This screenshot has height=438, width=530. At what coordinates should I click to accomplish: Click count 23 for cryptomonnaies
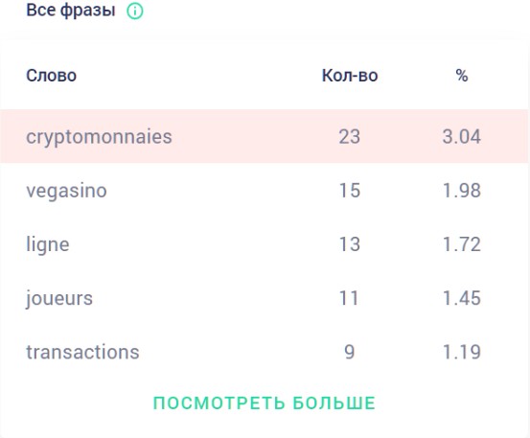350,136
